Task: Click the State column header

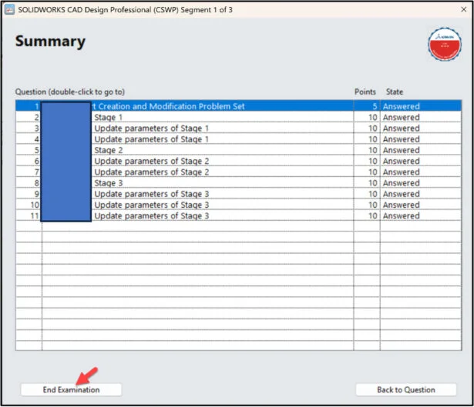Action: (x=395, y=92)
